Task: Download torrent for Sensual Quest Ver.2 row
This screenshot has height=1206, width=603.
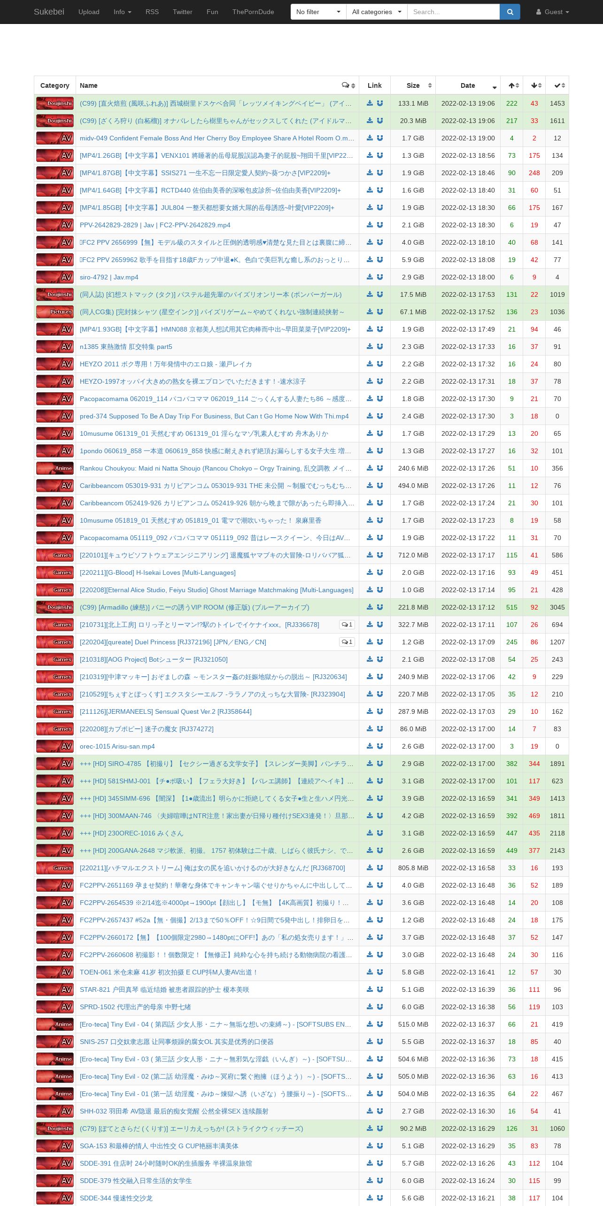Action: point(370,711)
